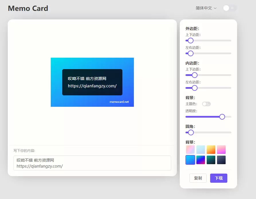Click the gradient card preview image
256x199 pixels.
[92, 82]
